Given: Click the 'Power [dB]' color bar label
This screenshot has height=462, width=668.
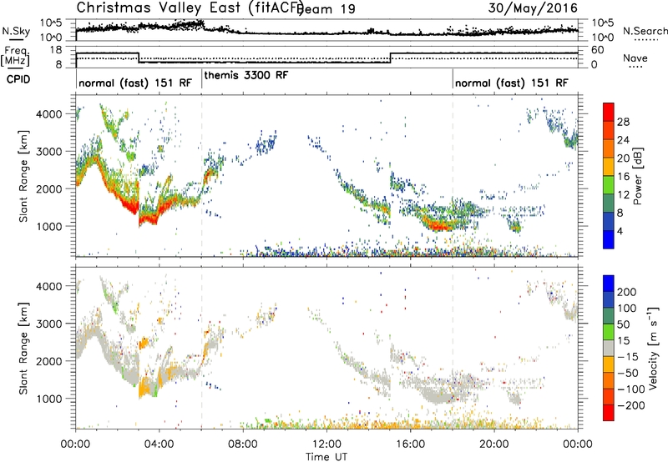Looking at the screenshot, I should tap(638, 176).
